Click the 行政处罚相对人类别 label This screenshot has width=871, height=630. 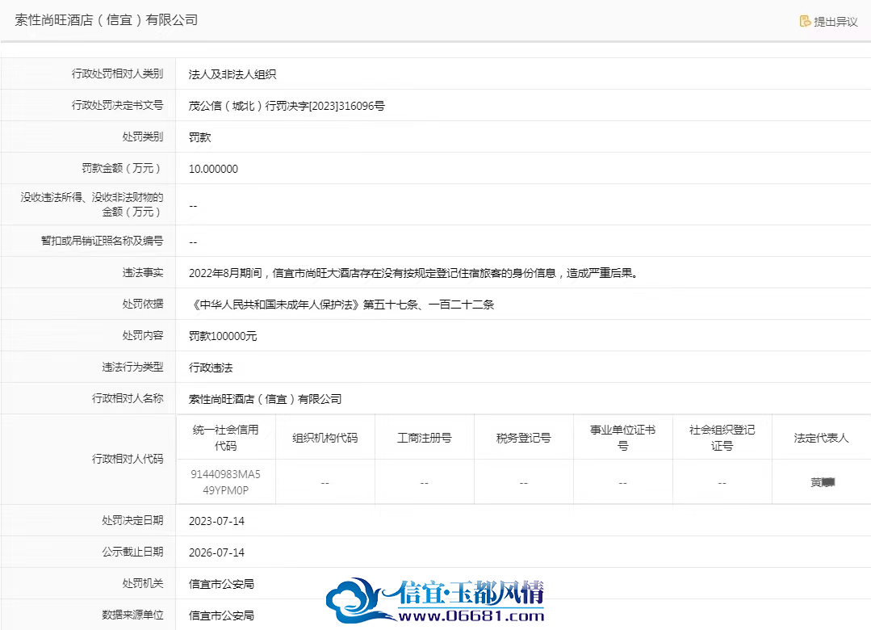(x=117, y=73)
